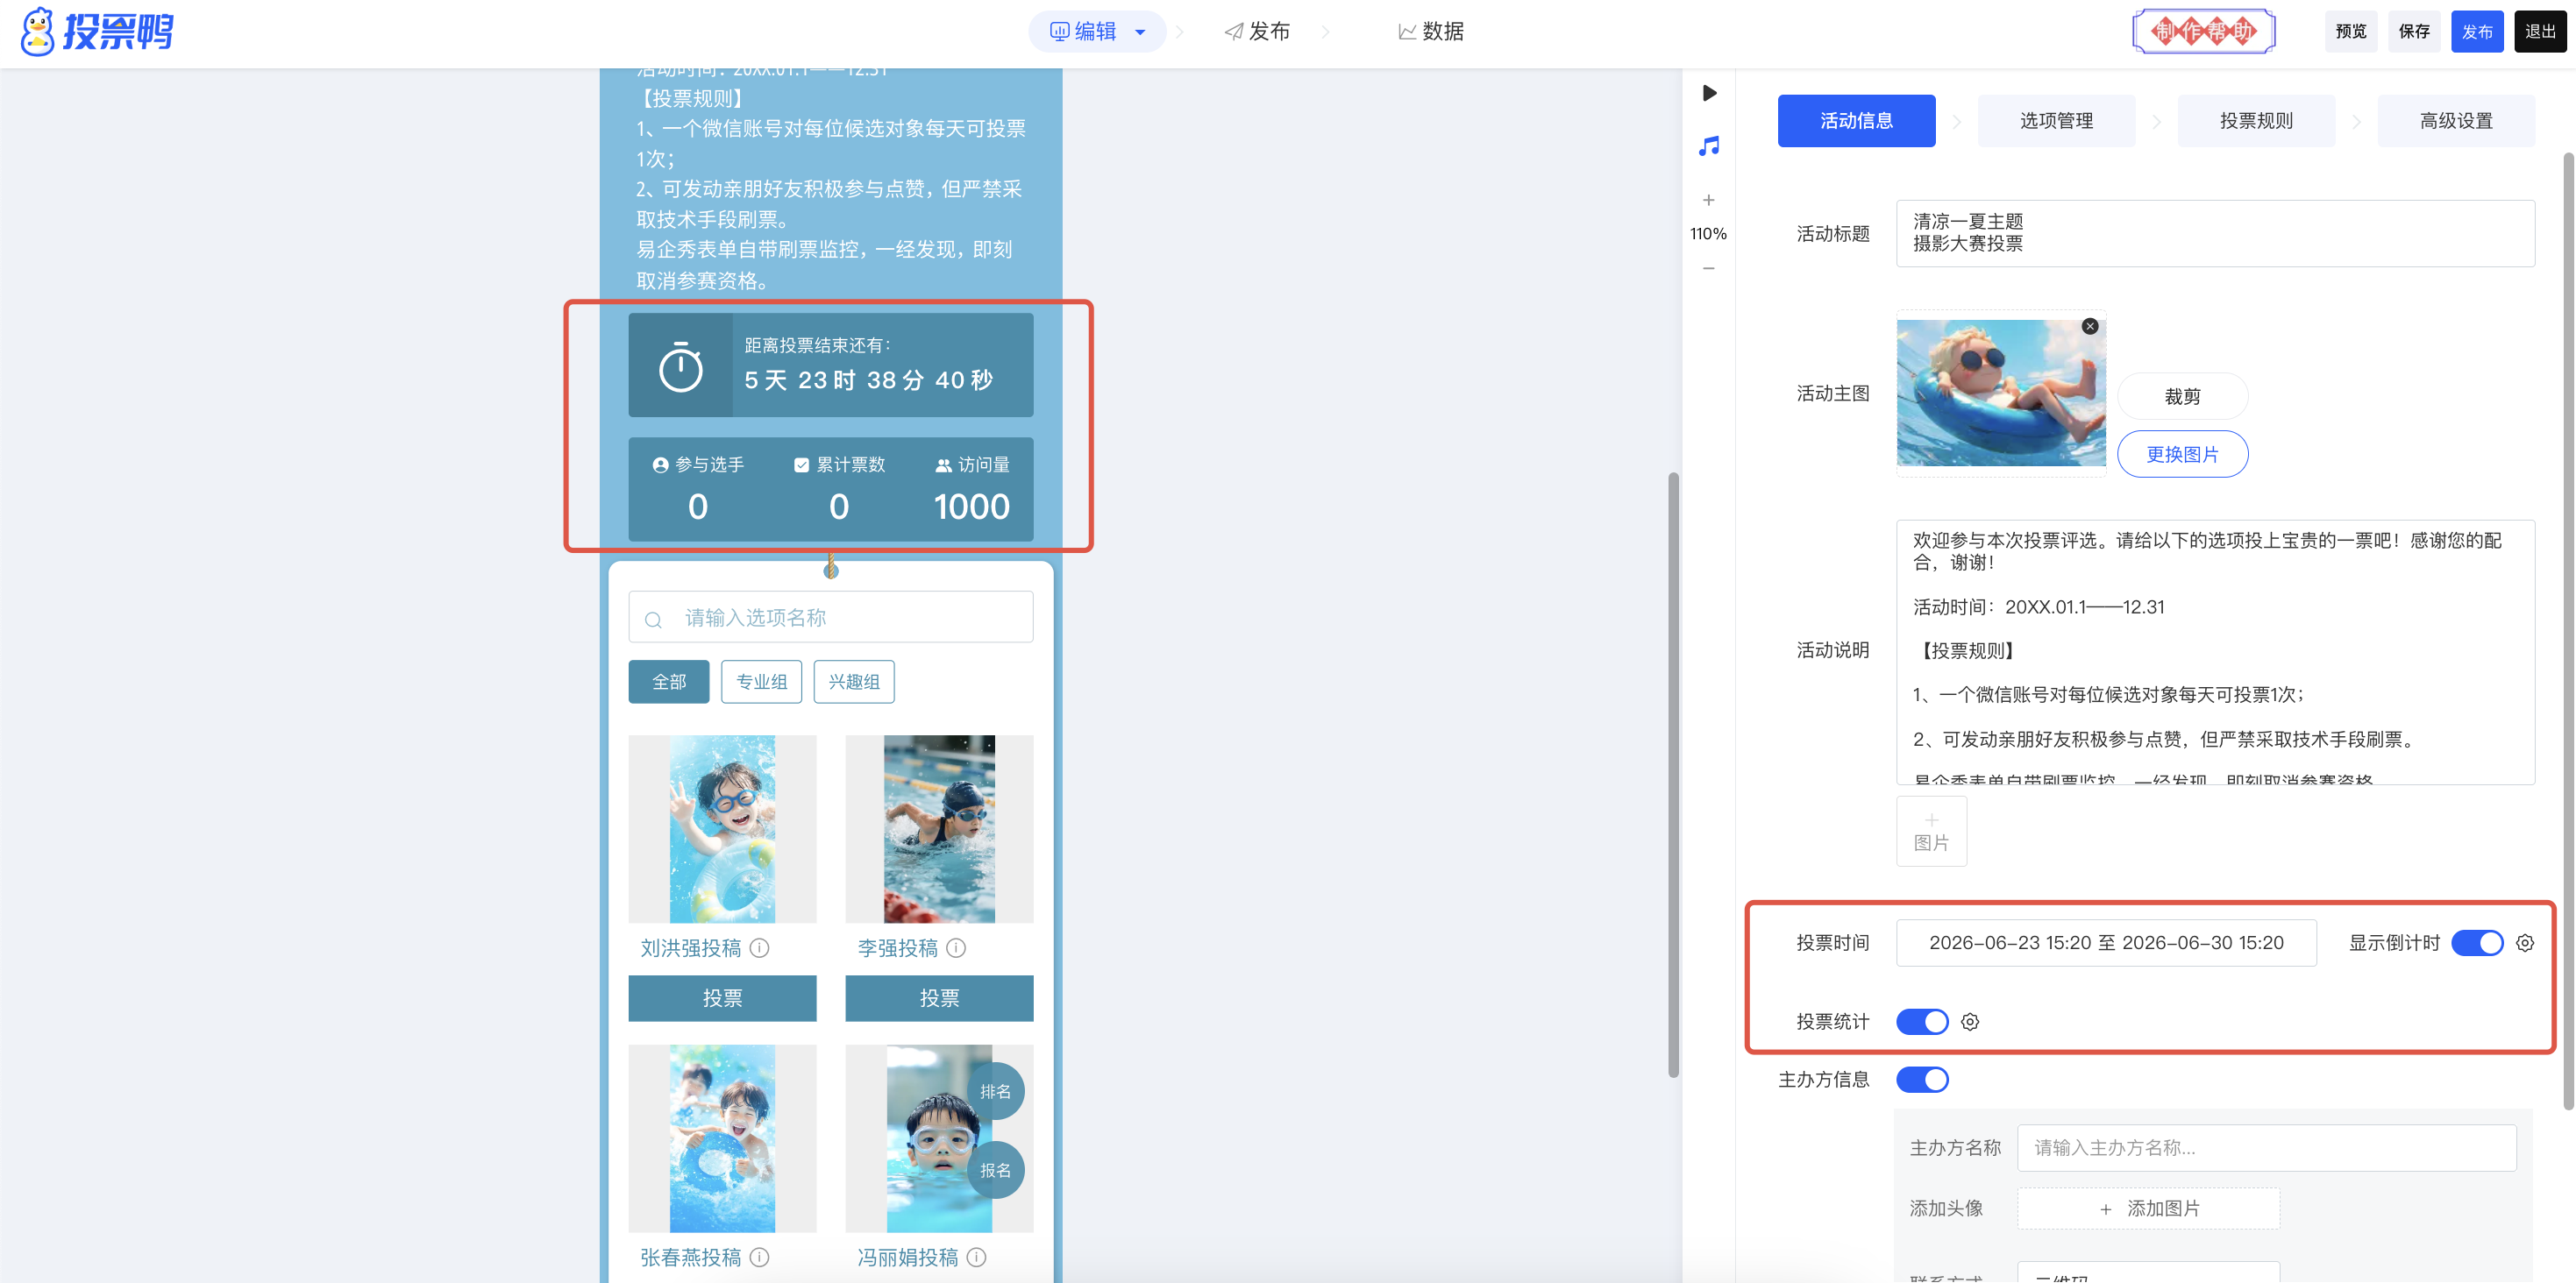Edit the 活动说明 text area
2576x1283 pixels.
point(2215,651)
